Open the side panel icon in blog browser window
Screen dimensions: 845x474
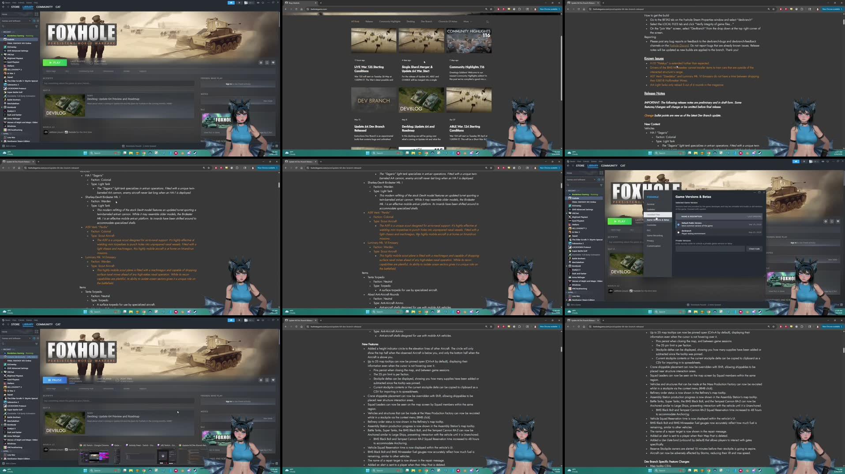click(x=527, y=9)
